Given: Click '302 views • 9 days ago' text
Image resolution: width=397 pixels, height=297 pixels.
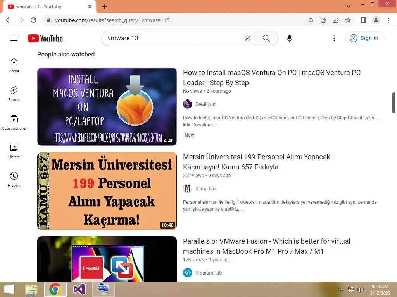Looking at the screenshot, I should [207, 176].
